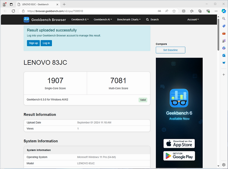Screen dimensions: 228x169
Task: Click the Outlook icon in Edge sidebar
Action: [224, 55]
